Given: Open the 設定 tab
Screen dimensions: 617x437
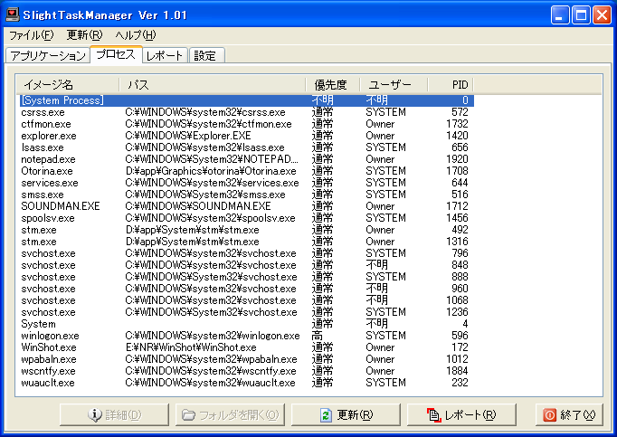Looking at the screenshot, I should [206, 55].
